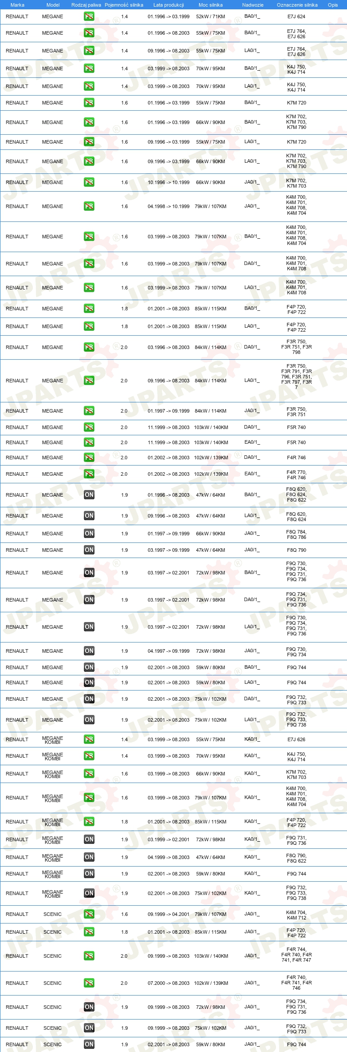Select SCENIC in the K4M 712 row
Image resolution: width=347 pixels, height=1052 pixels.
tap(53, 914)
